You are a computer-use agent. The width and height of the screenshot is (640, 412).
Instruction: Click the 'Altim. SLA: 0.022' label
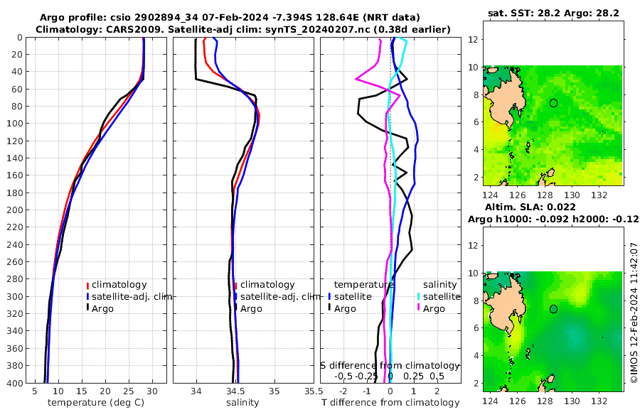point(530,207)
